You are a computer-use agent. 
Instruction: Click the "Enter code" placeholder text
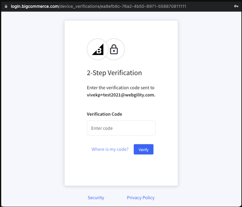[102, 128]
